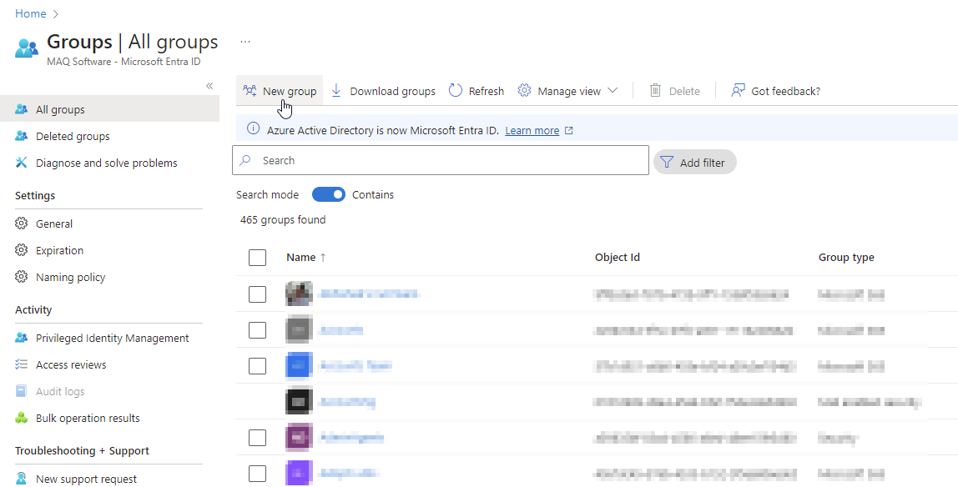The height and width of the screenshot is (487, 958).
Task: Refresh the groups list
Action: [476, 91]
